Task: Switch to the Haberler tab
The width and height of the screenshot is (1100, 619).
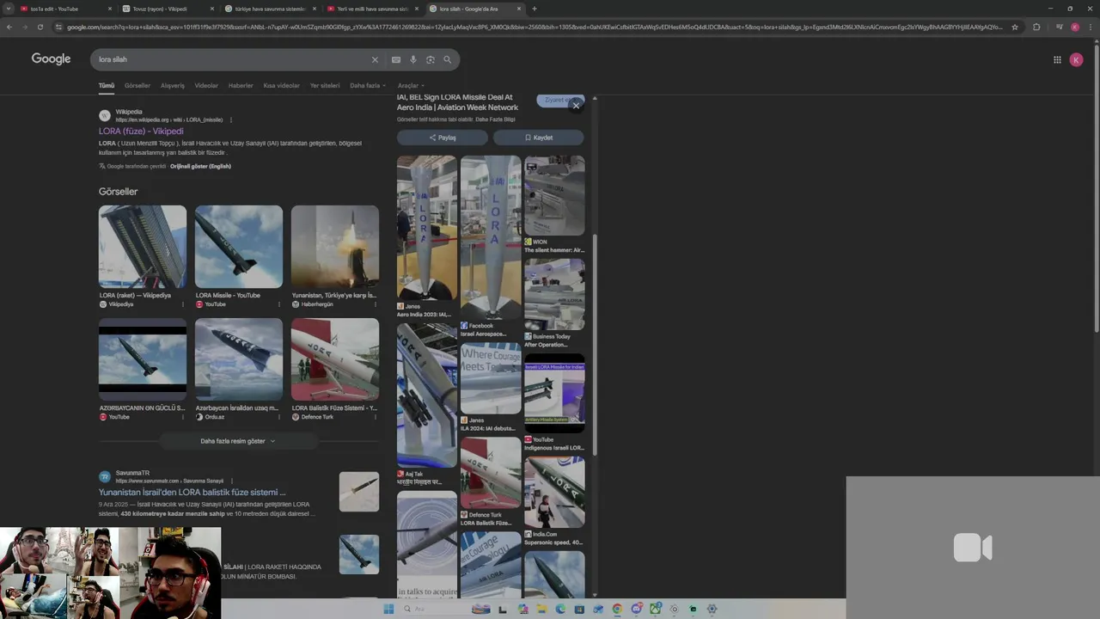Action: (x=241, y=85)
